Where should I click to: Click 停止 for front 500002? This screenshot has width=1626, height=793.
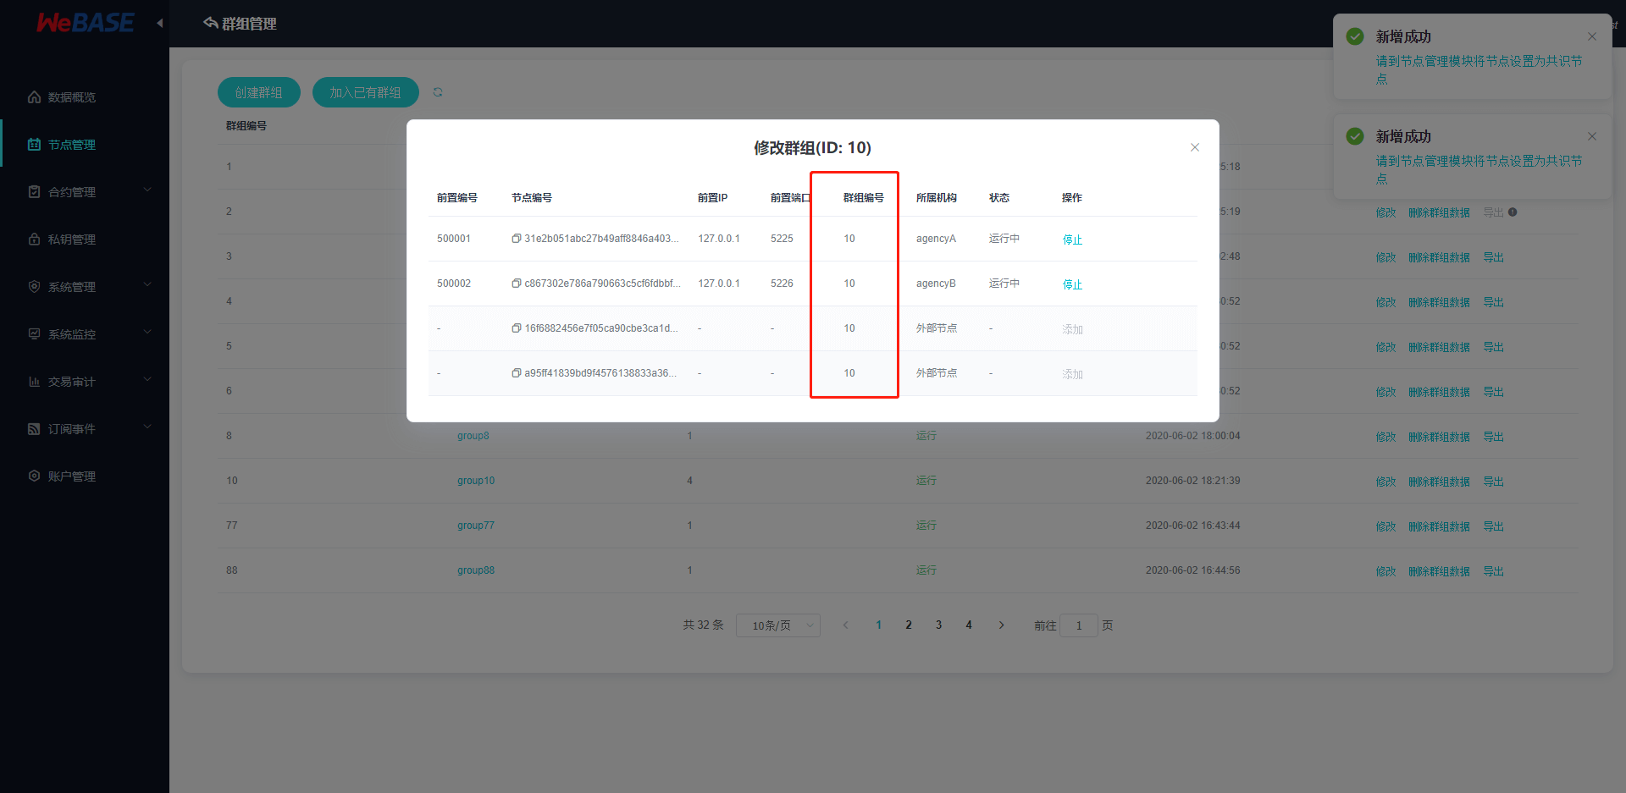[1072, 284]
